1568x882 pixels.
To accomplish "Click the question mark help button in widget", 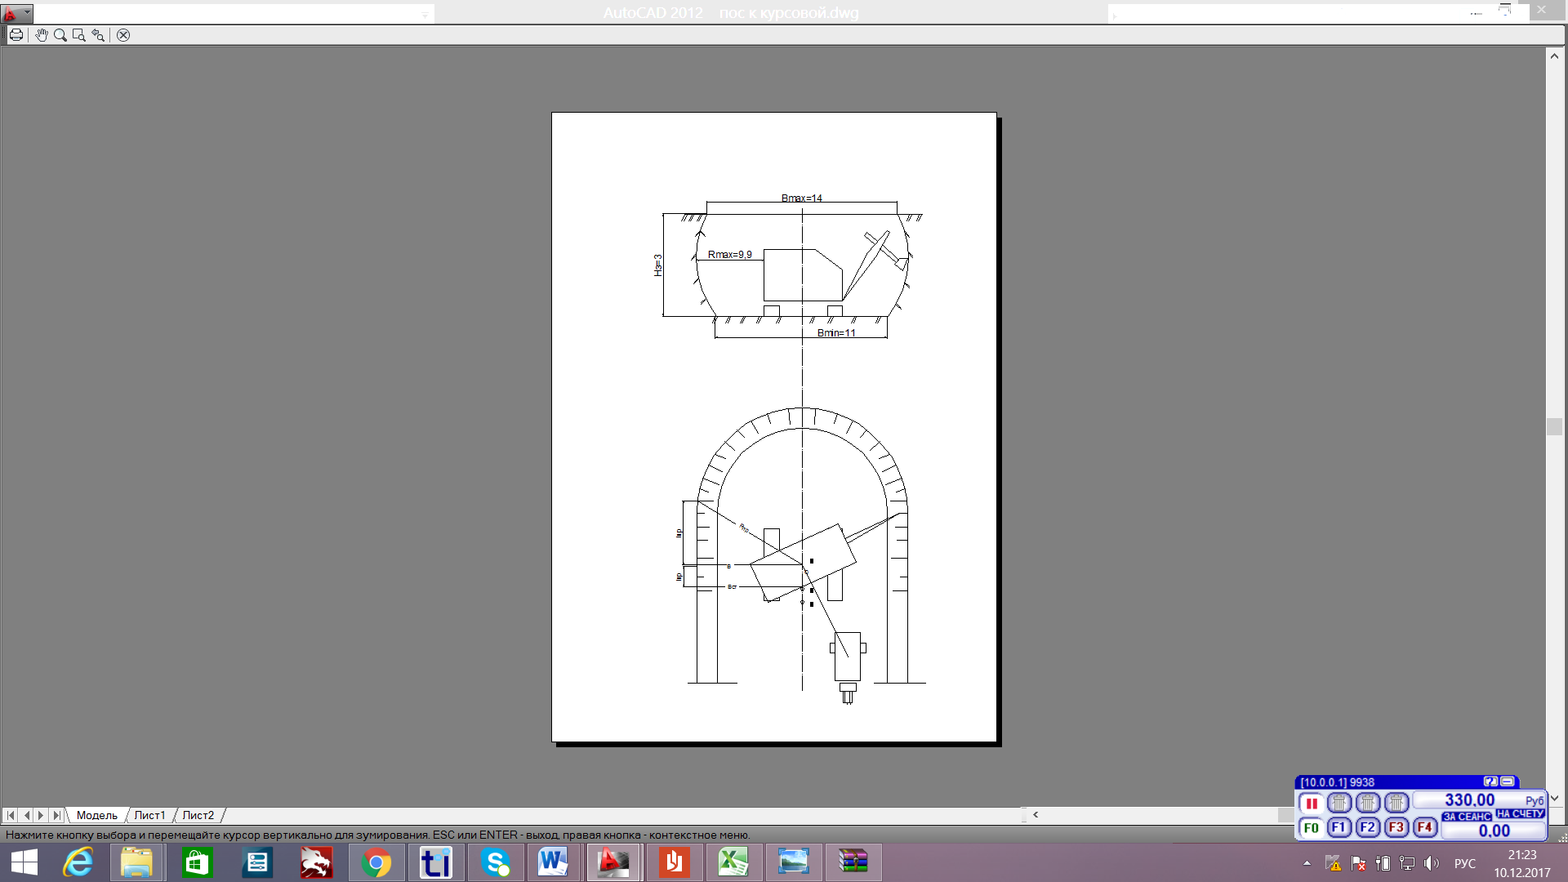I will pyautogui.click(x=1490, y=782).
